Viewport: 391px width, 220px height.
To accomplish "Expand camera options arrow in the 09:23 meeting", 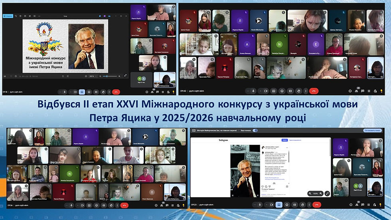I will (x=267, y=205).
